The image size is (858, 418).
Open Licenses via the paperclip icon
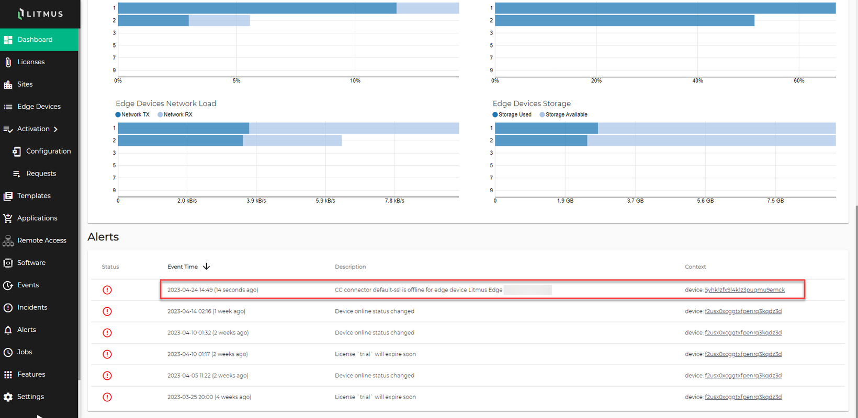8,62
